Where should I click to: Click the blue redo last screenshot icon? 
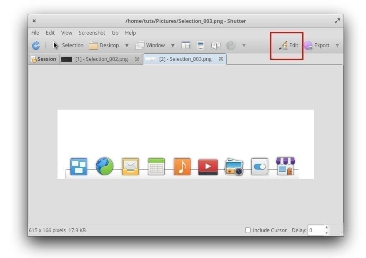coord(36,45)
